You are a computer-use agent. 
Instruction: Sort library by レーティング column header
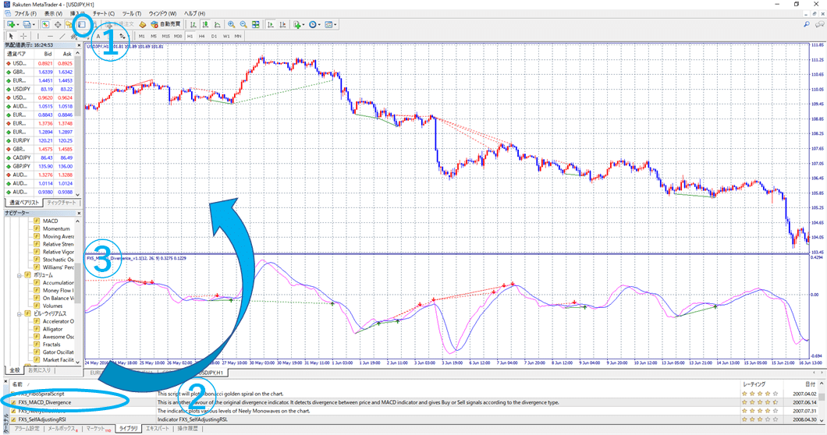(754, 384)
